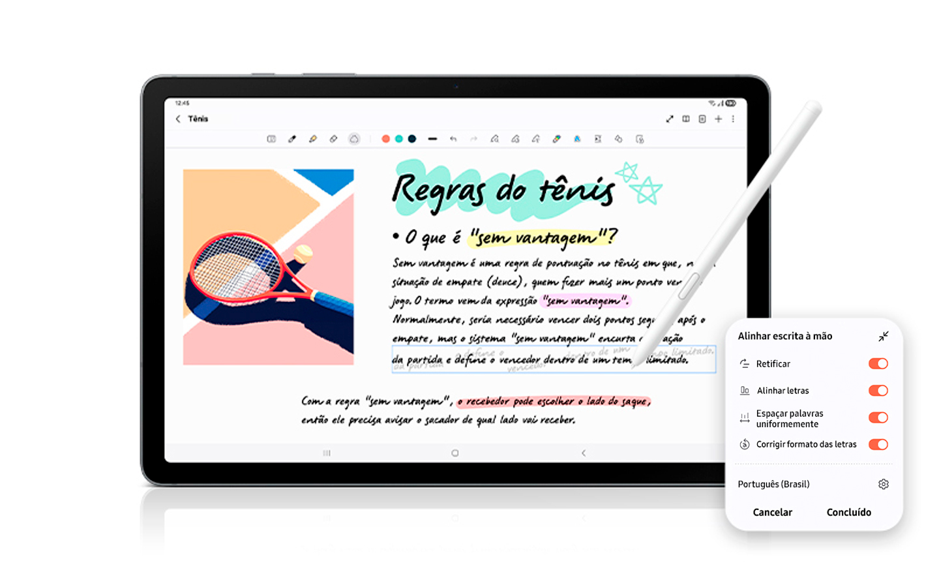Tap Cancelar to dismiss handwriting alignment
Viewport: 939px width, 587px height.
(772, 513)
